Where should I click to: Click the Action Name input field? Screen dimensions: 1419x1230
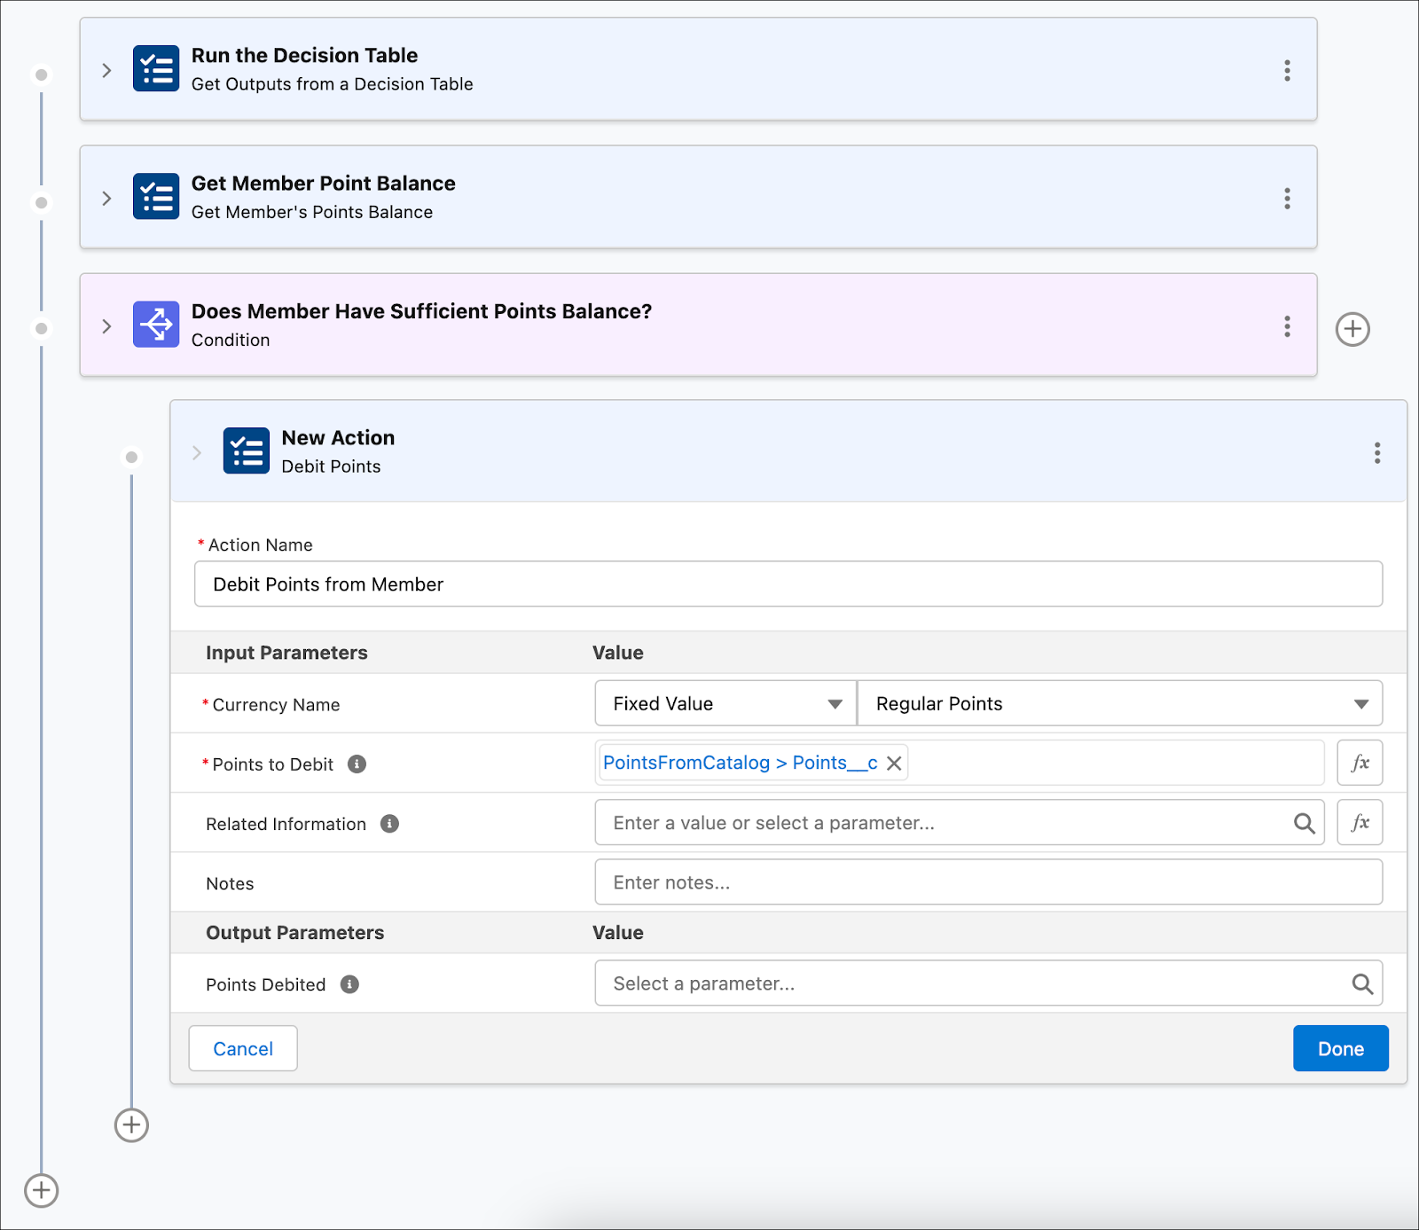[x=788, y=584]
